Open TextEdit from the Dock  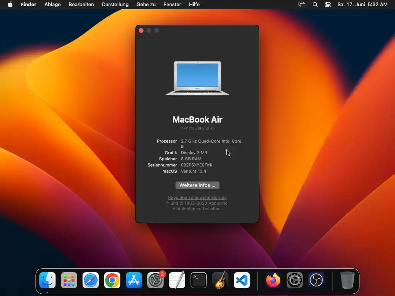pyautogui.click(x=177, y=280)
